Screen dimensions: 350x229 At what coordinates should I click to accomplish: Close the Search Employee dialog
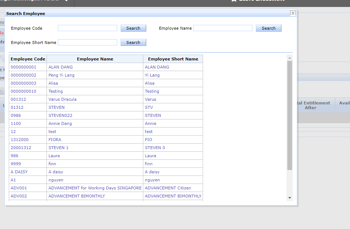point(293,13)
